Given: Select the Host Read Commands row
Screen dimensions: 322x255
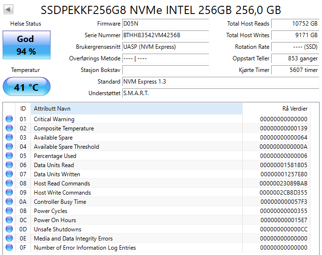Looking at the screenshot, I should click(160, 184).
